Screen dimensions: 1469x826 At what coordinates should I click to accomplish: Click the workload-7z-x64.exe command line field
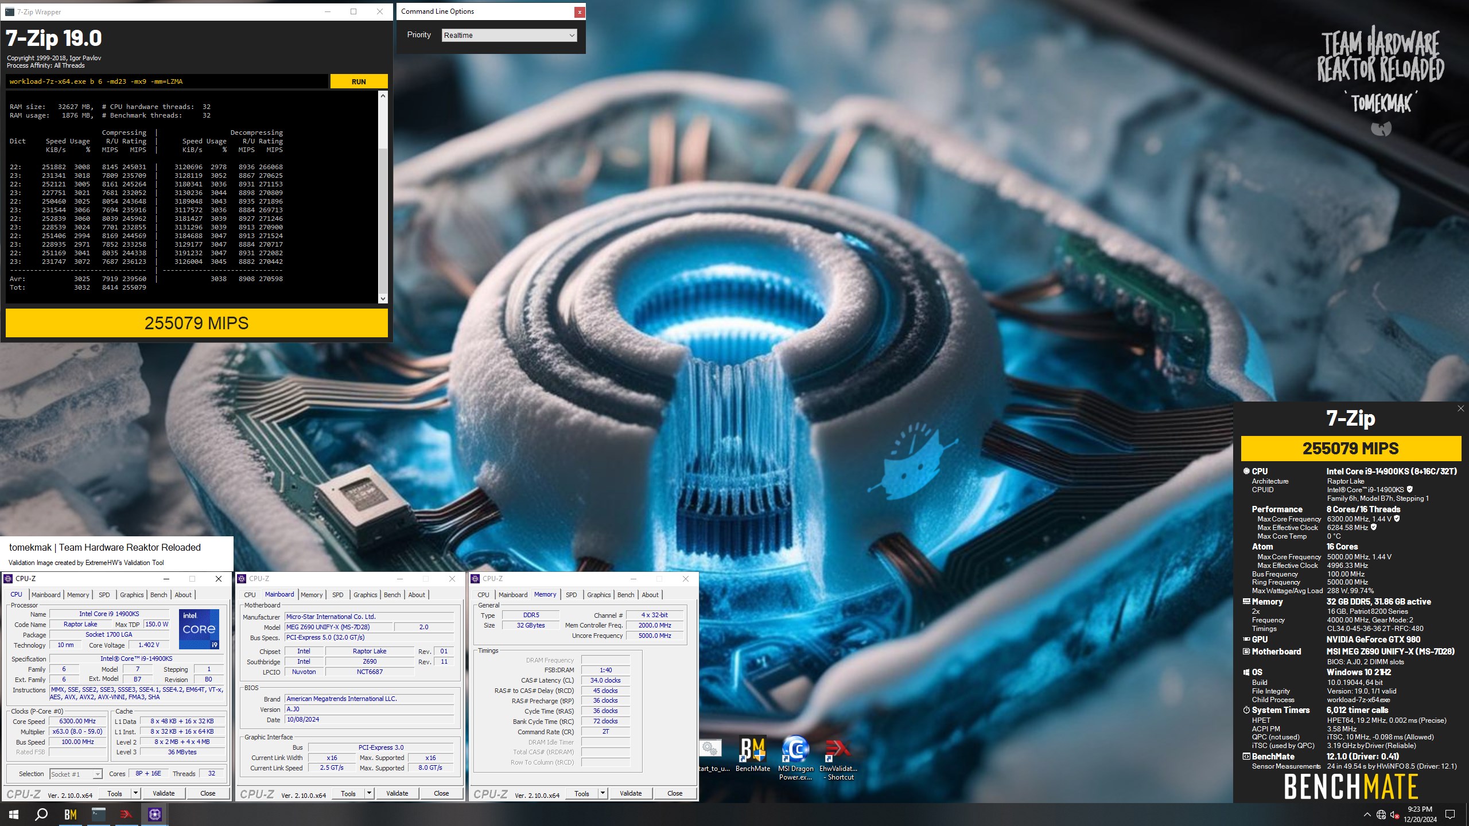click(167, 81)
